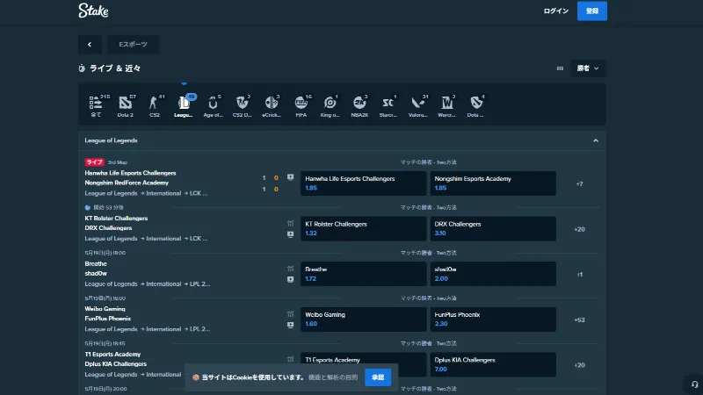The height and width of the screenshot is (395, 703).
Task: Open LCK league breadcrumb under Hanwha match
Action: click(x=199, y=193)
